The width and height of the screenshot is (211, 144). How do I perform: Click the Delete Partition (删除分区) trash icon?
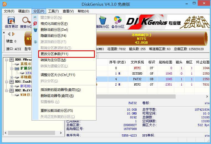pos(103,20)
